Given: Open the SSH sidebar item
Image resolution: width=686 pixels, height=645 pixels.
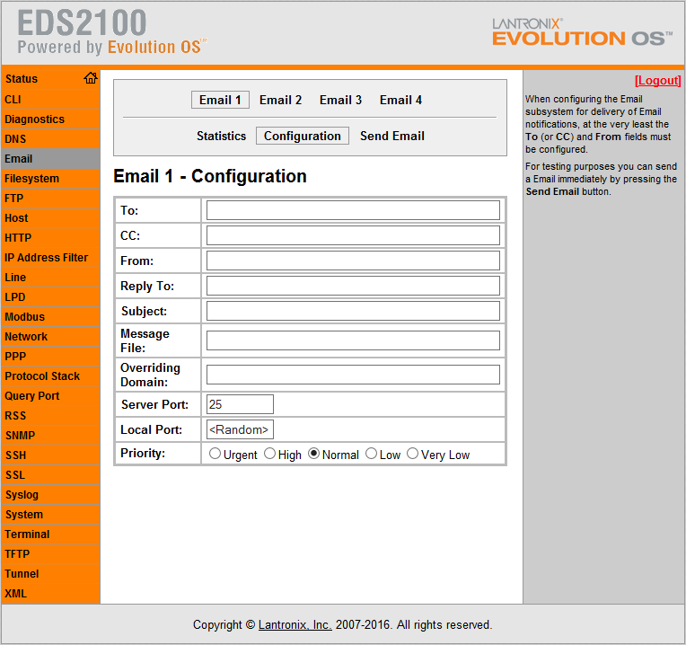Looking at the screenshot, I should (50, 455).
